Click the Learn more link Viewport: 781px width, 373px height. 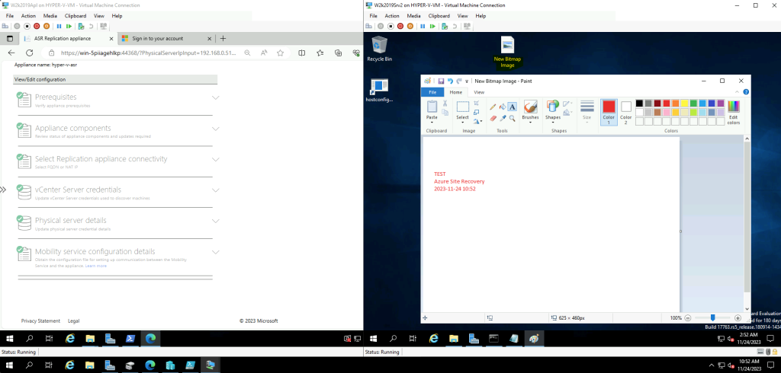(95, 266)
